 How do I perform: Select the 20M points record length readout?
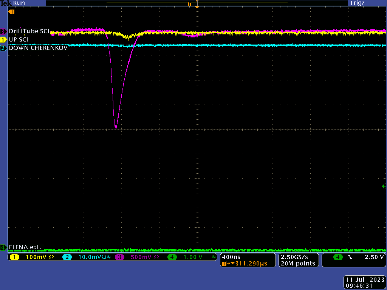click(x=298, y=264)
